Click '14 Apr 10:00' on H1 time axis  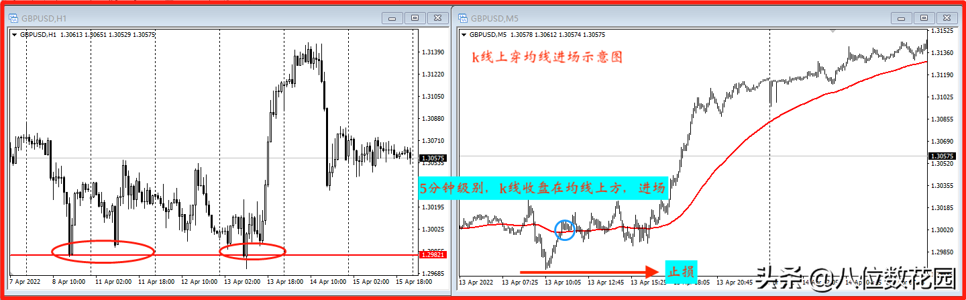[x=329, y=283]
